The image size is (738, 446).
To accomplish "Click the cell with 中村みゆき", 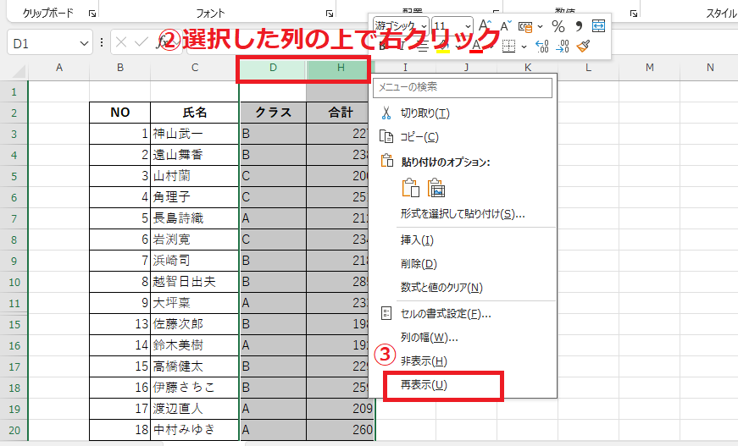I will [x=195, y=430].
